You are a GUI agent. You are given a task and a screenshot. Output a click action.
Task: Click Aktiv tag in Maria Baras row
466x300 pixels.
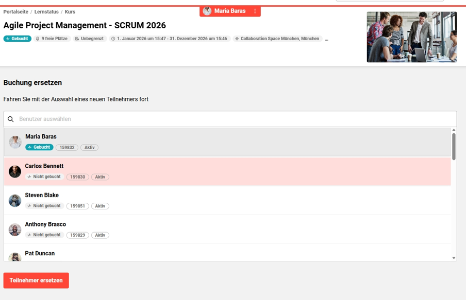[x=90, y=148]
